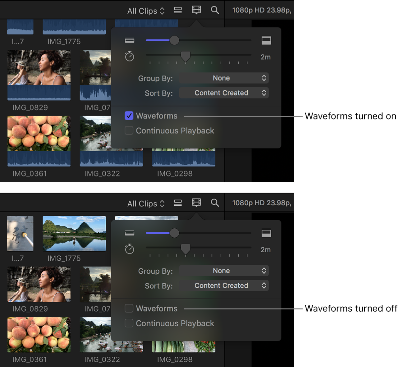This screenshot has width=418, height=368.
Task: Open the Clip Appearance popover icon
Action: [196, 10]
